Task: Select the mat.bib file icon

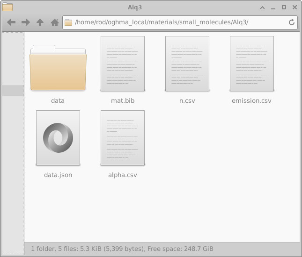Action: [x=122, y=64]
